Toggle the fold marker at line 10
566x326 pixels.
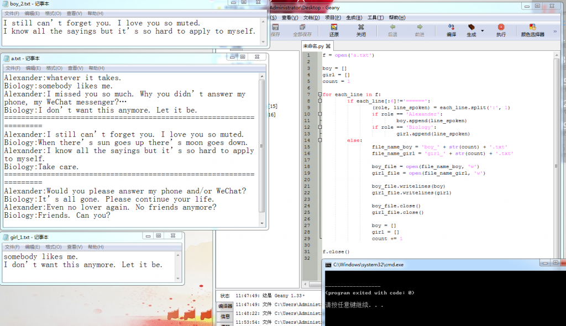pos(320,114)
